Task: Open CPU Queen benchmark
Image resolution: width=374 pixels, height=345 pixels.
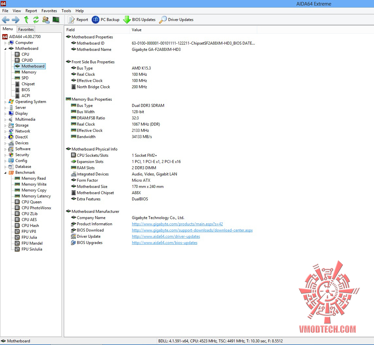Action: 31,202
